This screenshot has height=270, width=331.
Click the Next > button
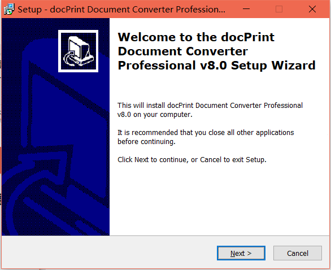tap(241, 253)
